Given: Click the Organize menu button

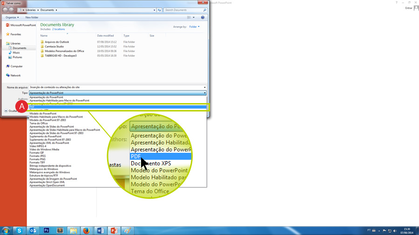Looking at the screenshot, I should pyautogui.click(x=12, y=17).
